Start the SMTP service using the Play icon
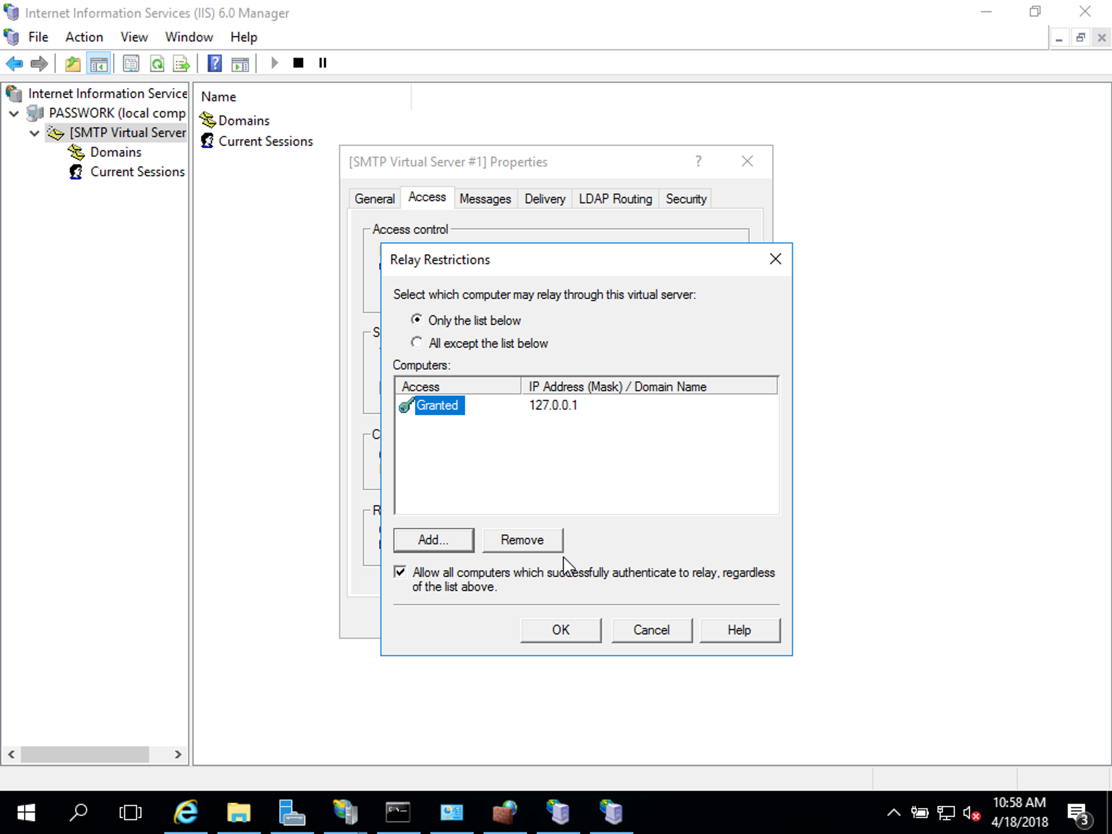 click(274, 63)
